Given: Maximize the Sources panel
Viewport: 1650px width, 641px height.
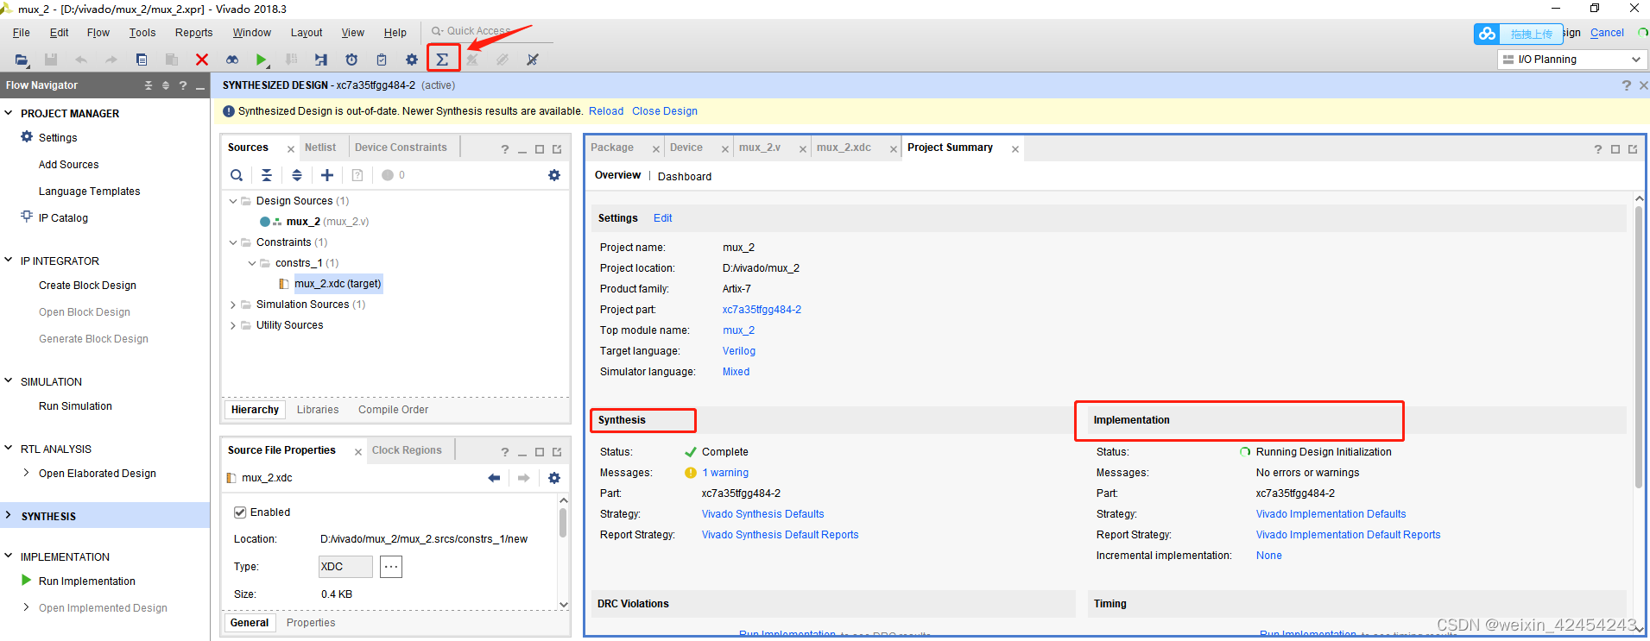Looking at the screenshot, I should point(540,149).
